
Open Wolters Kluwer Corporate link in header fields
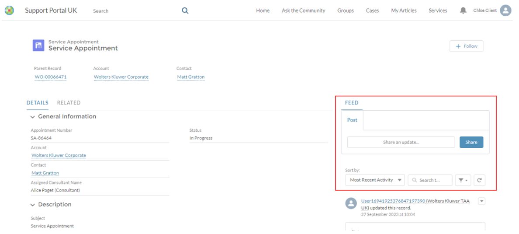tap(121, 77)
